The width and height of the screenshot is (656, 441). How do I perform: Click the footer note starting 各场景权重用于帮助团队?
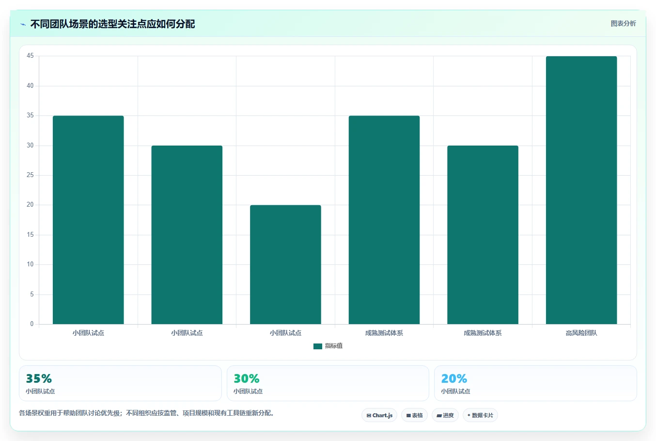click(147, 413)
